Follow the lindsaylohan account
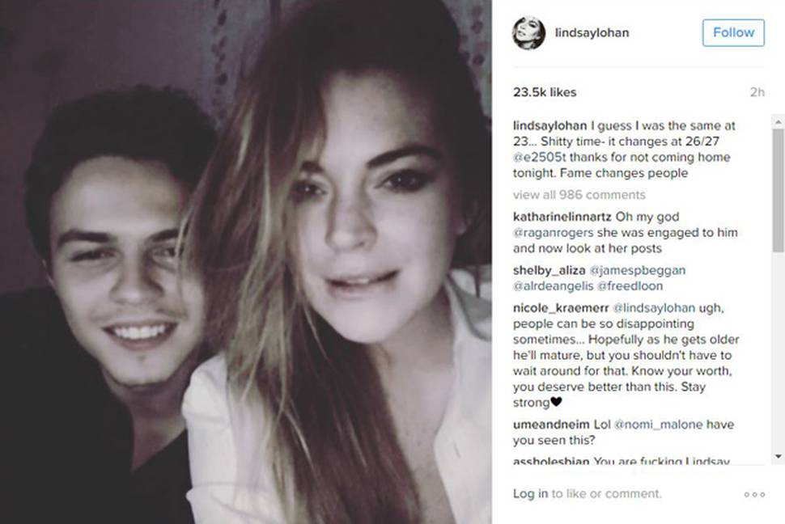785x524 pixels. (733, 32)
